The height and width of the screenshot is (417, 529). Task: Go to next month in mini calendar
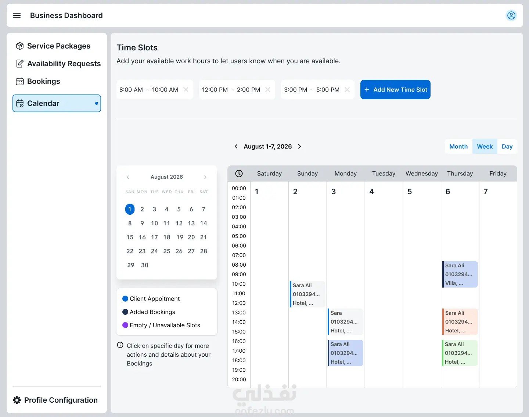coord(205,177)
